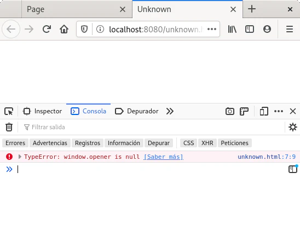
Task: Open the Saber más link
Action: click(x=163, y=157)
